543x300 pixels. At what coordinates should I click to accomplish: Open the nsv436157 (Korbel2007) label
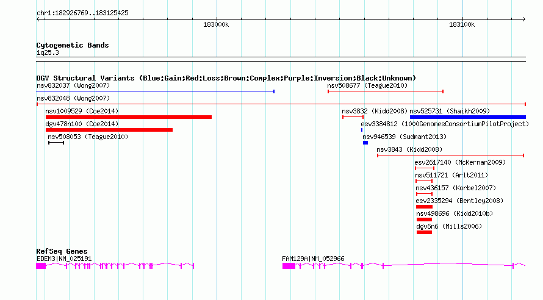click(456, 188)
